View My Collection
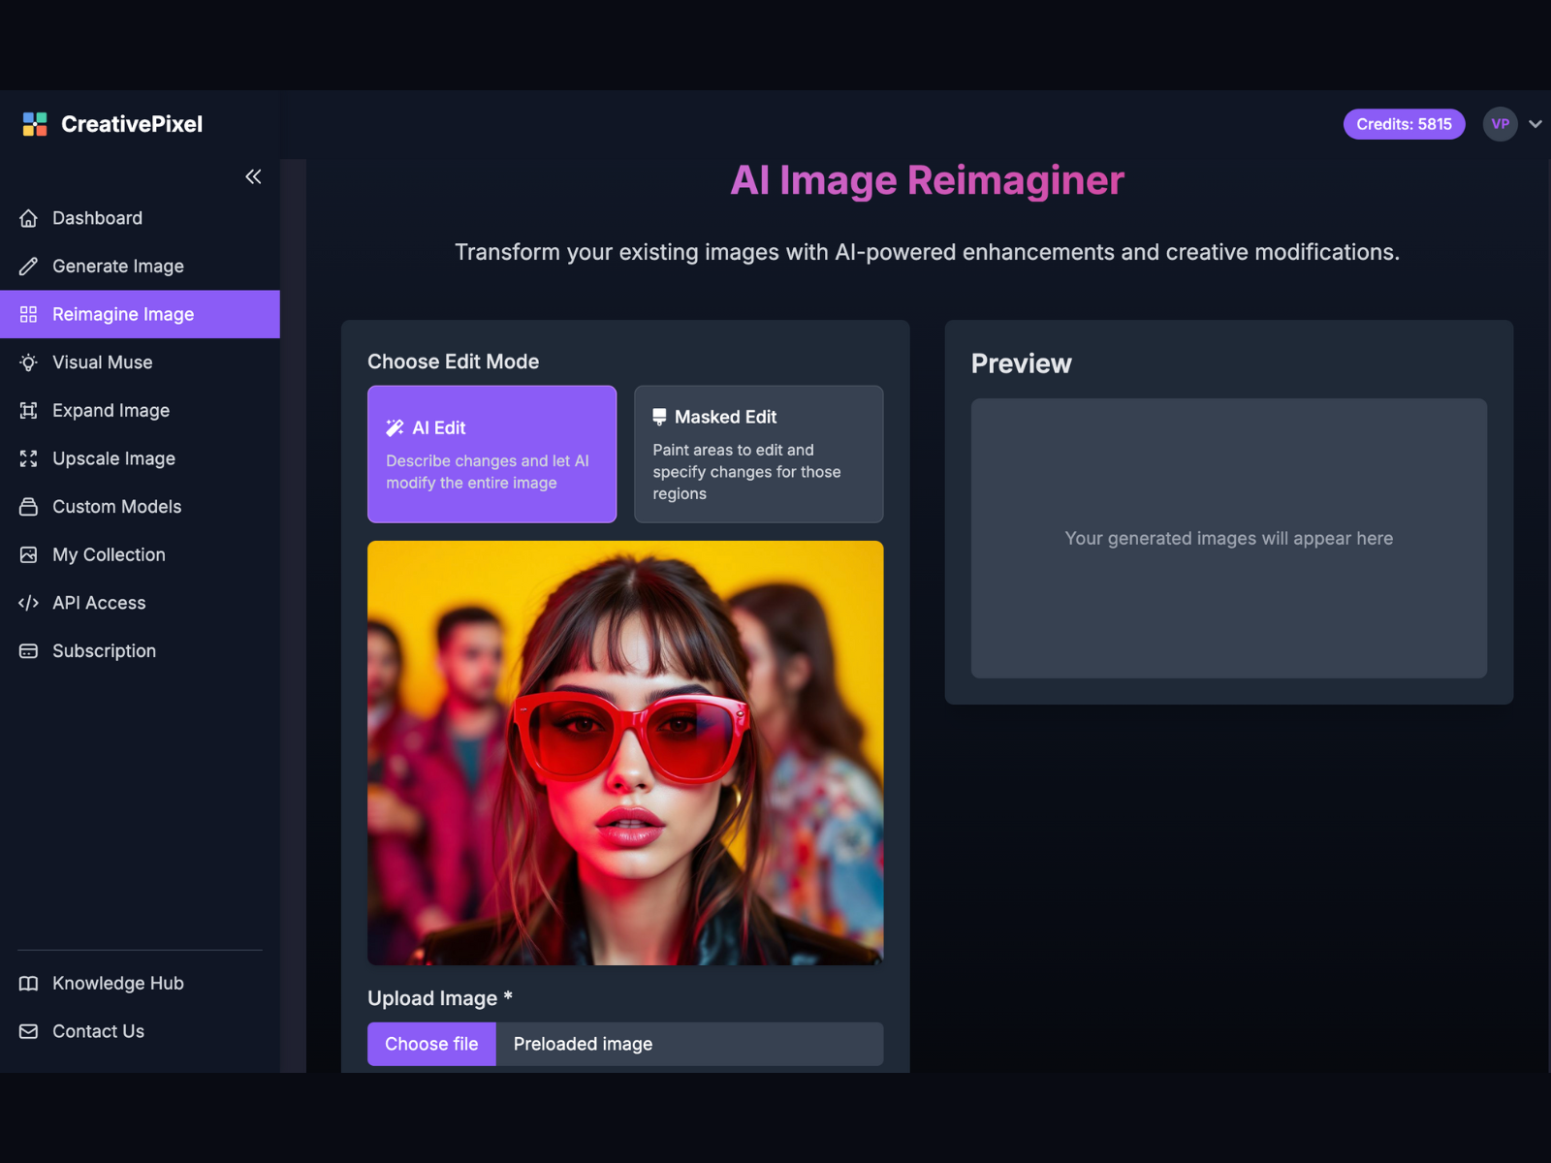The width and height of the screenshot is (1551, 1163). point(140,554)
